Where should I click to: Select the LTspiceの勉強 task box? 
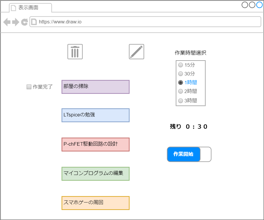[x=95, y=115]
